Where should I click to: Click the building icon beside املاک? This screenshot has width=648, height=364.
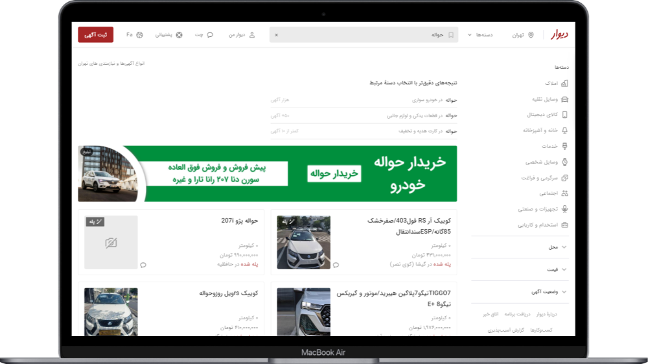(x=564, y=84)
